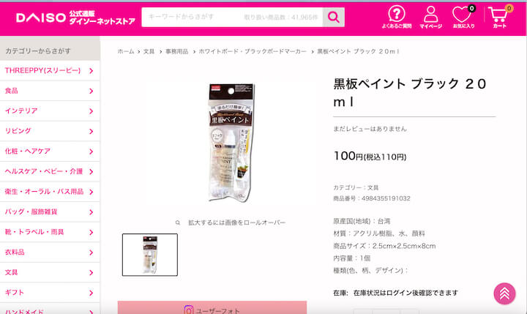Open the リビング category menu item
Viewport: 527px width, 314px height.
50,131
